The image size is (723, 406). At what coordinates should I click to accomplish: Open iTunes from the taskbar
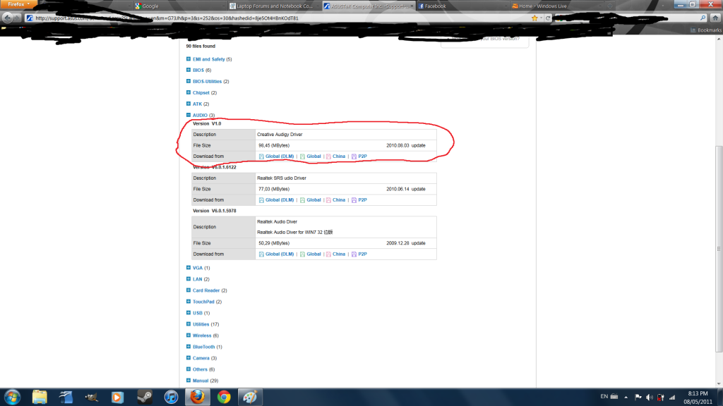pyautogui.click(x=171, y=397)
